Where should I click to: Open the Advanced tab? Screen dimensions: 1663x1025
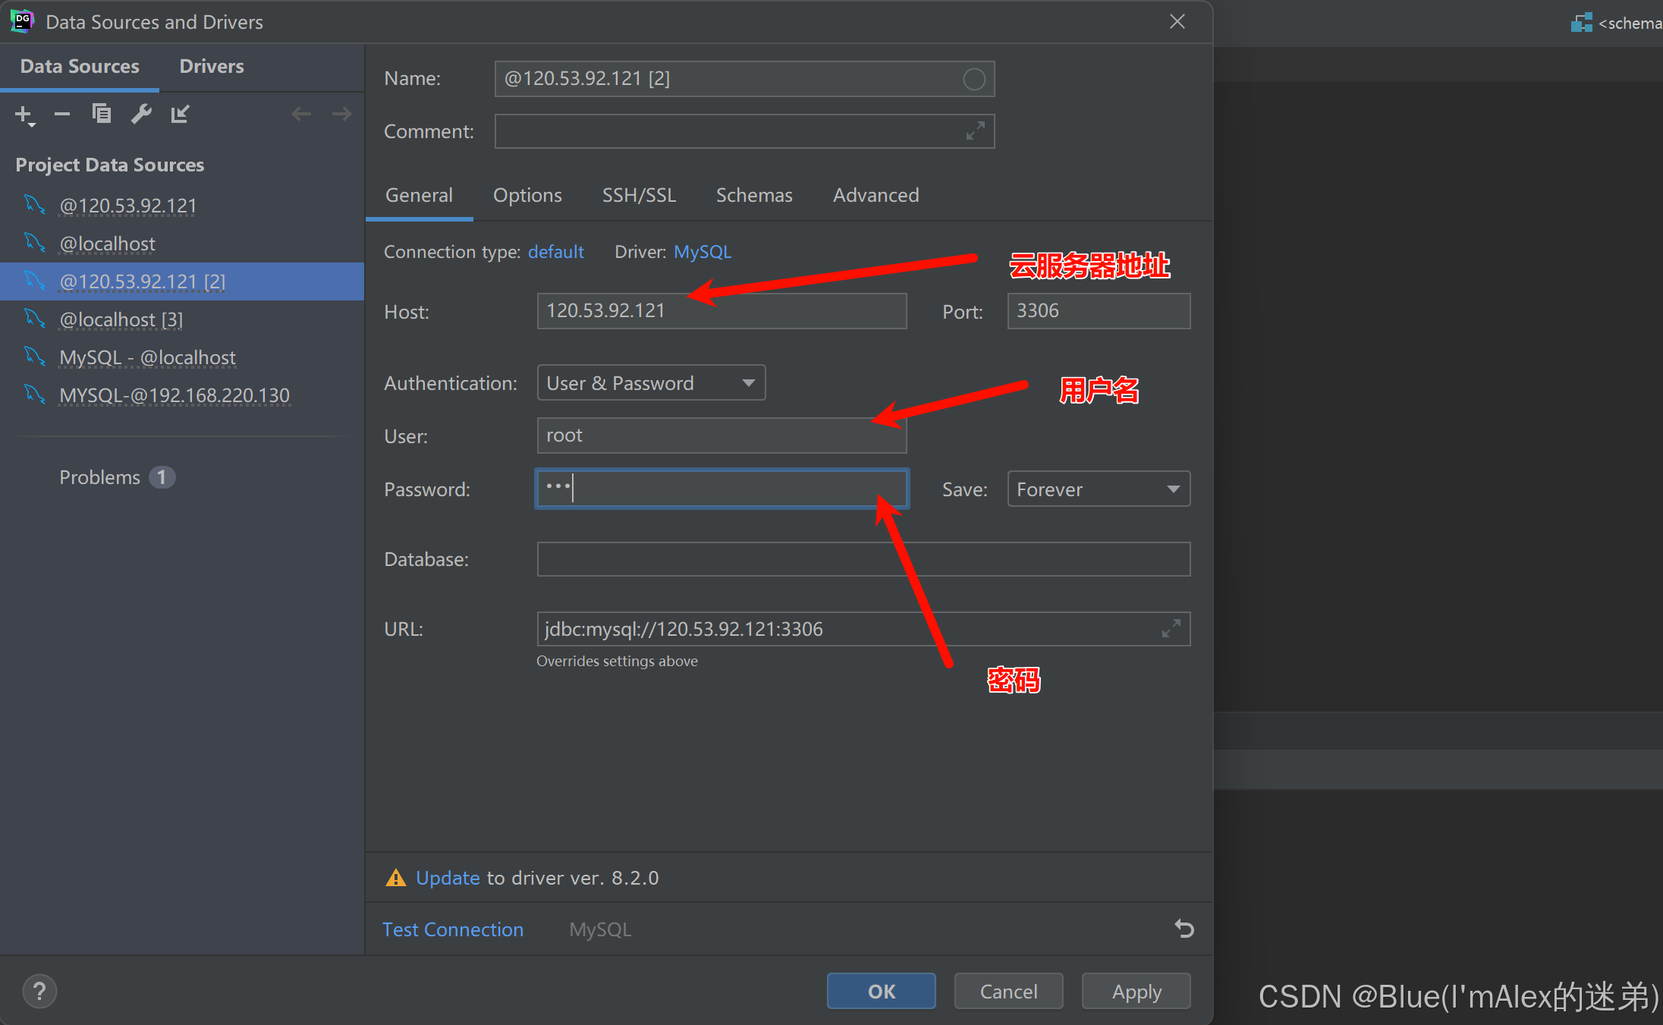pyautogui.click(x=876, y=196)
